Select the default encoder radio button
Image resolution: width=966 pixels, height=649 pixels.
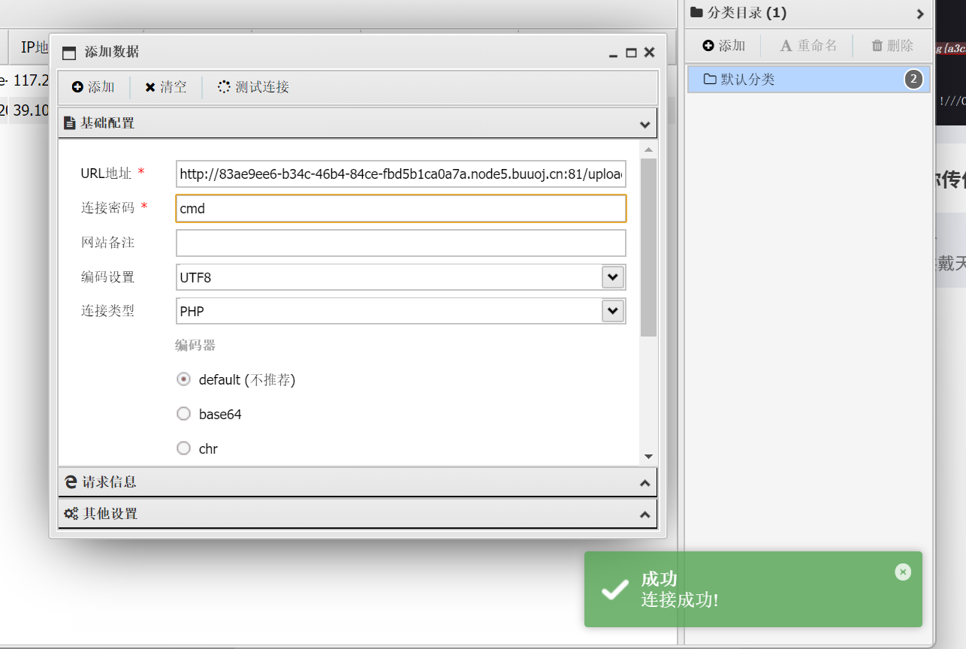[x=183, y=379]
